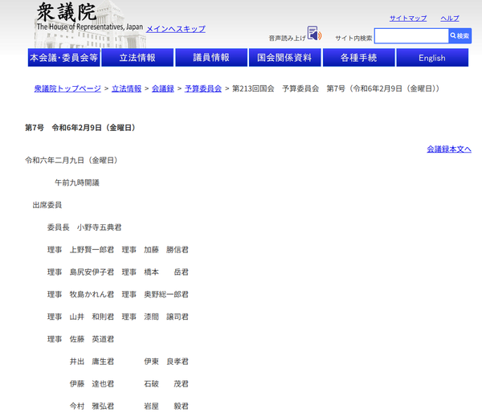Image resolution: width=482 pixels, height=413 pixels.
Task: Open the 本会議・委員会等 navigation tab
Action: coord(63,58)
